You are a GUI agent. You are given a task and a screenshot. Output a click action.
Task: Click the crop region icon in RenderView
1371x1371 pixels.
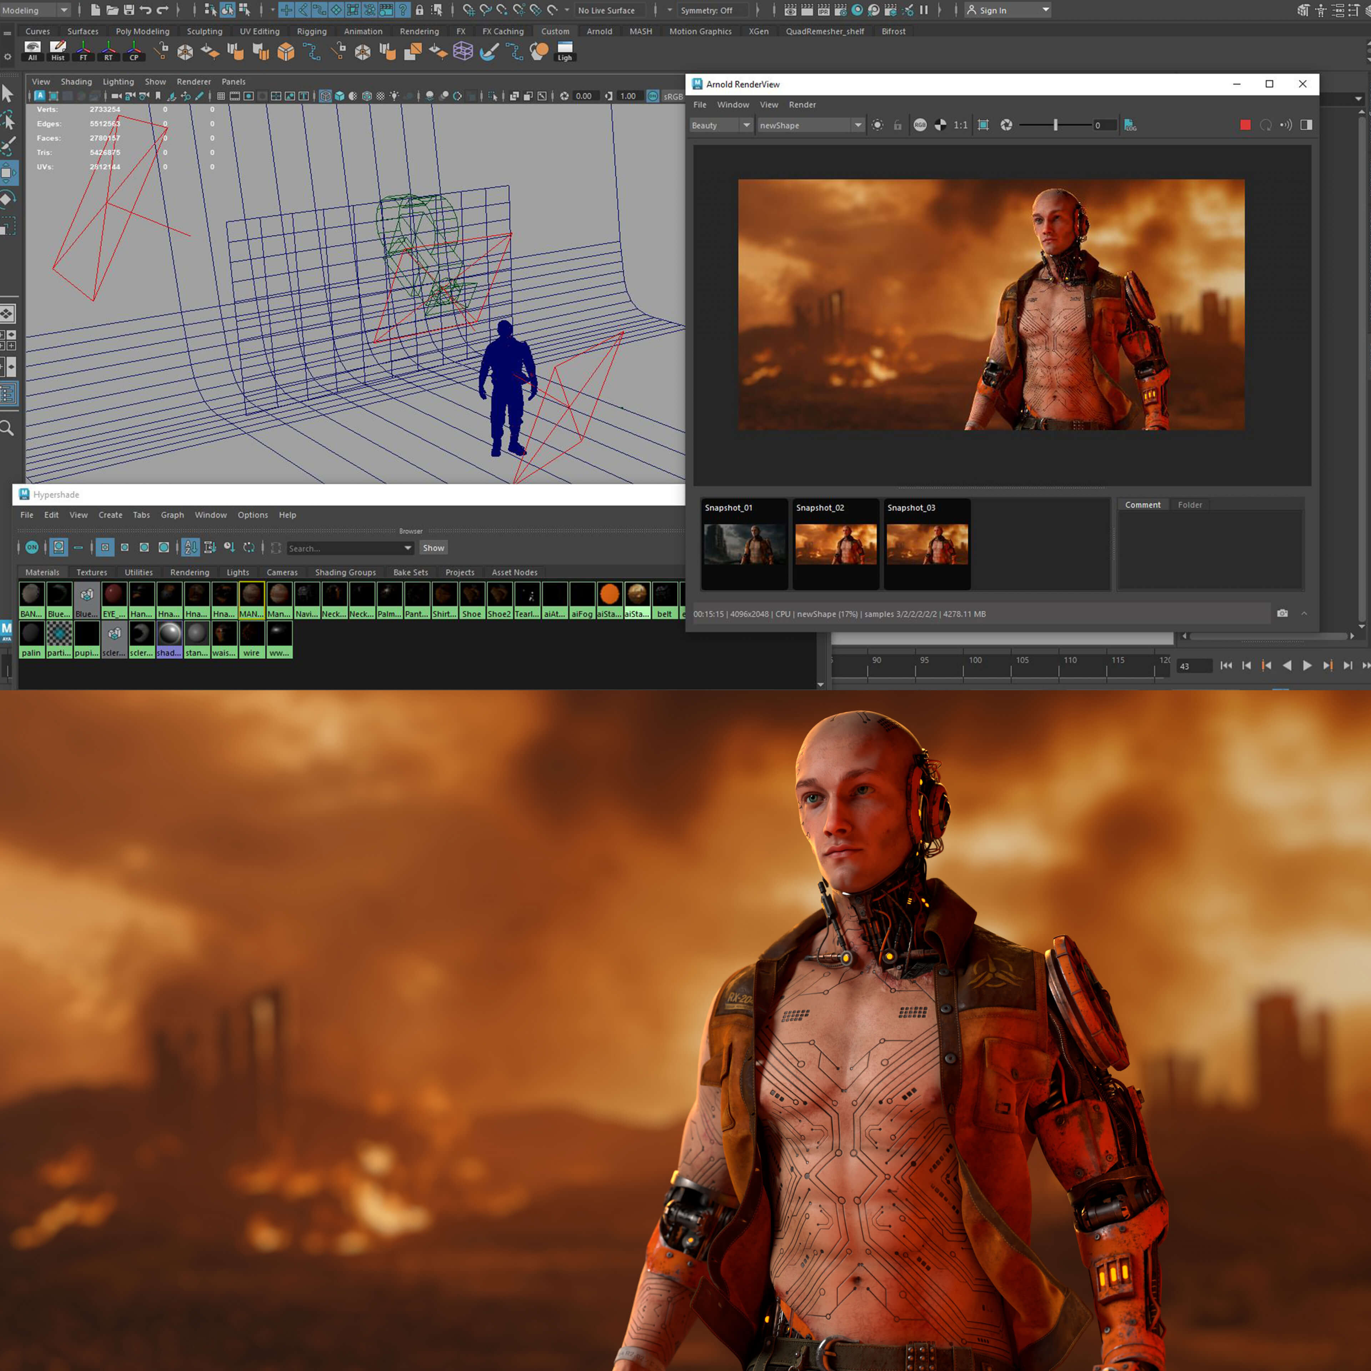point(983,125)
